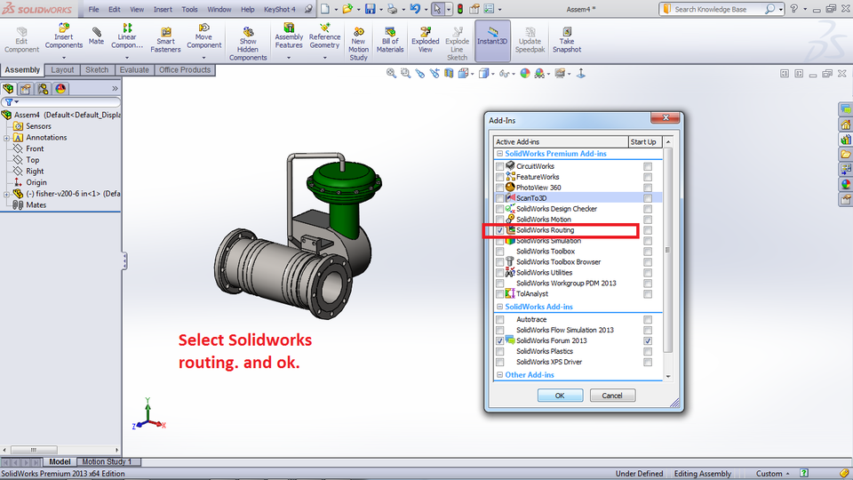Create an Exploded View

(426, 40)
